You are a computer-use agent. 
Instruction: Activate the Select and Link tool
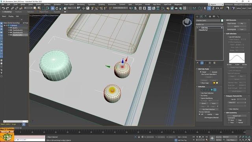tap(12, 8)
